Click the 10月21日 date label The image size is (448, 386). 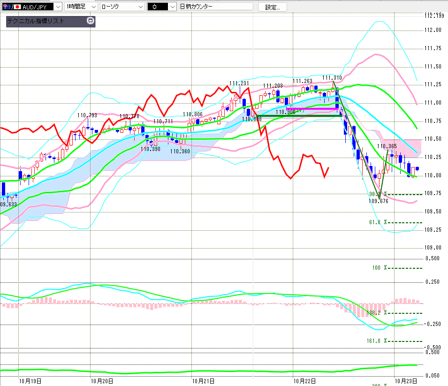click(x=203, y=381)
